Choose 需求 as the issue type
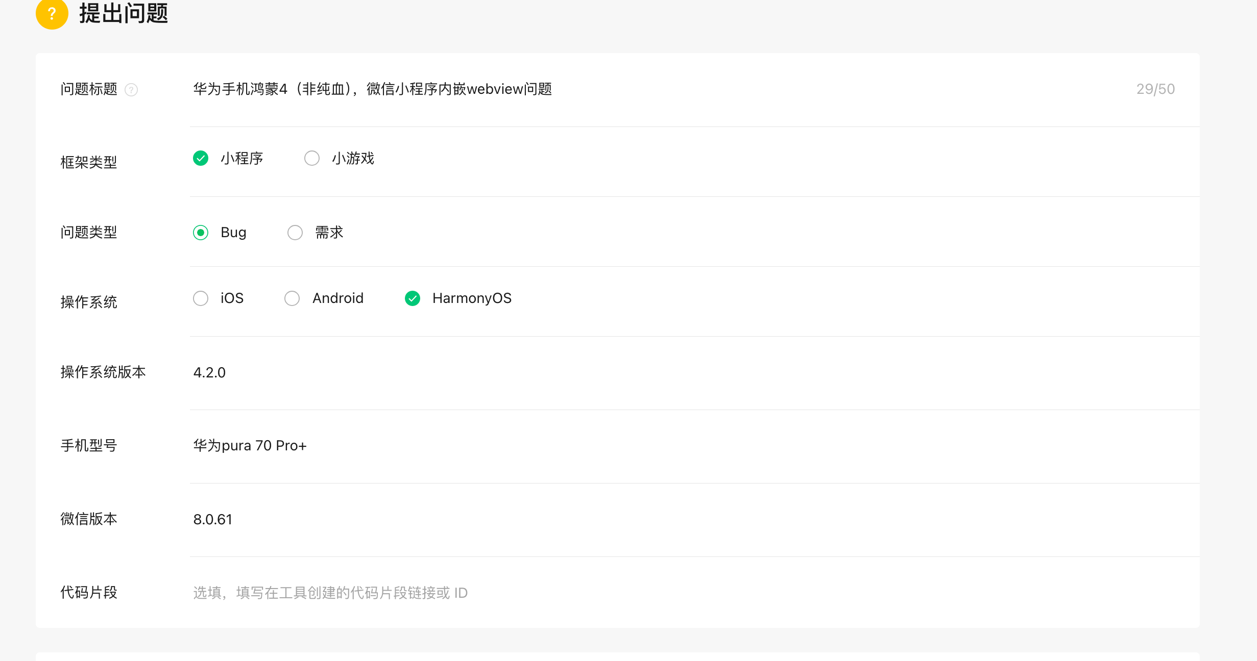Image resolution: width=1257 pixels, height=661 pixels. 295,233
